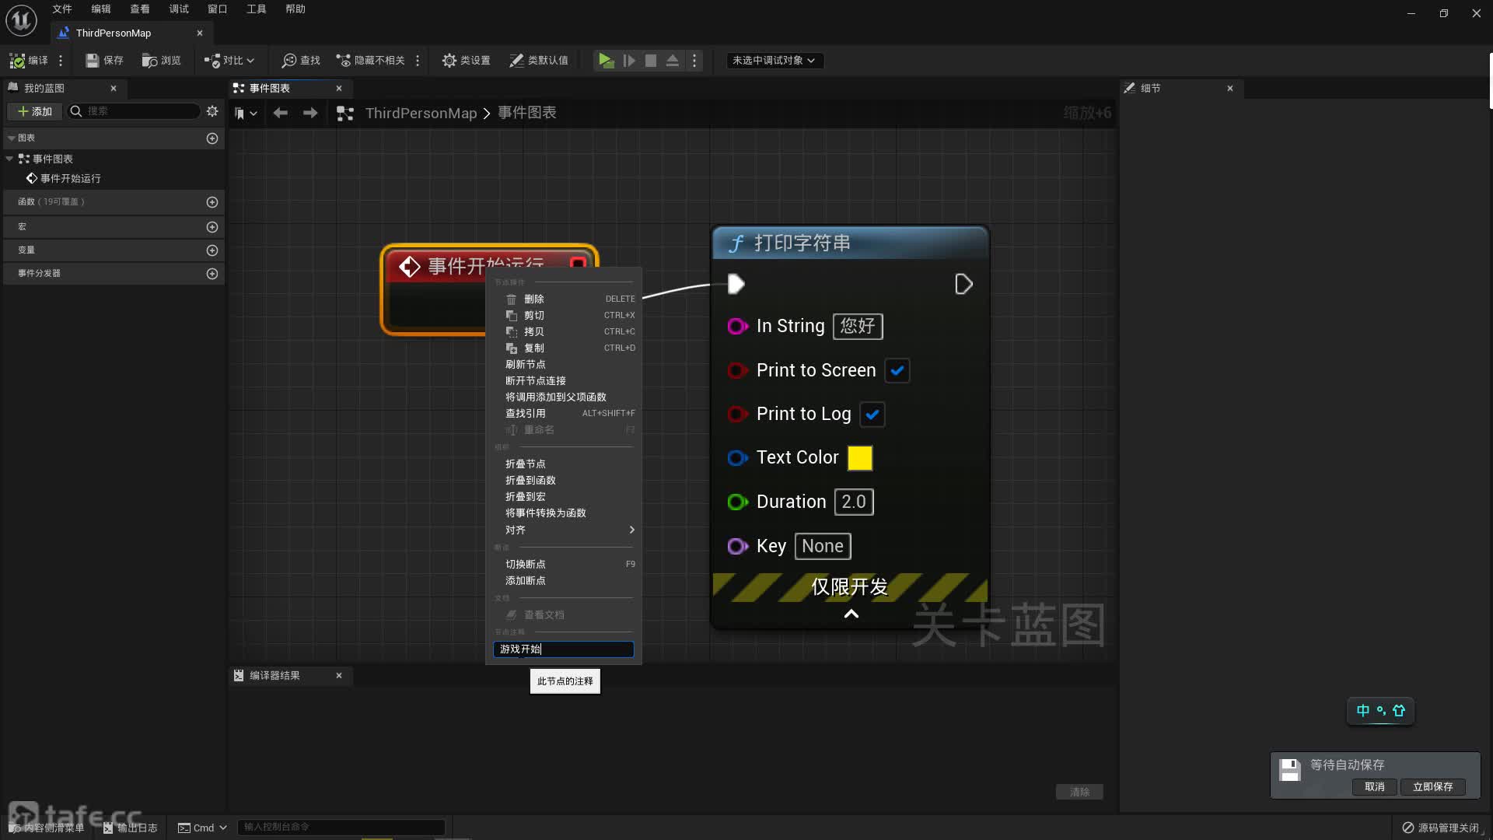This screenshot has height=840, width=1493.
Task: Open Class Defaults (类默认值)
Action: [539, 60]
